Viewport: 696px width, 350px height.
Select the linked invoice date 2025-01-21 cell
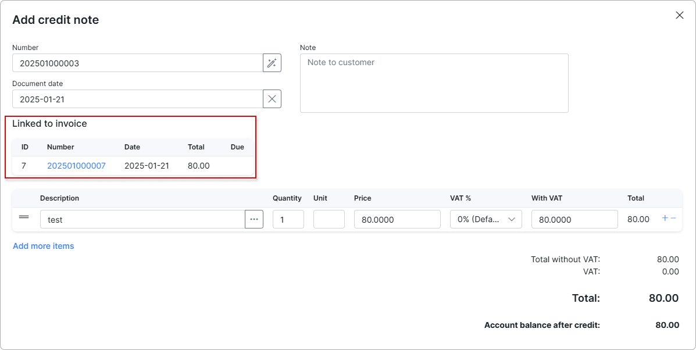point(147,166)
